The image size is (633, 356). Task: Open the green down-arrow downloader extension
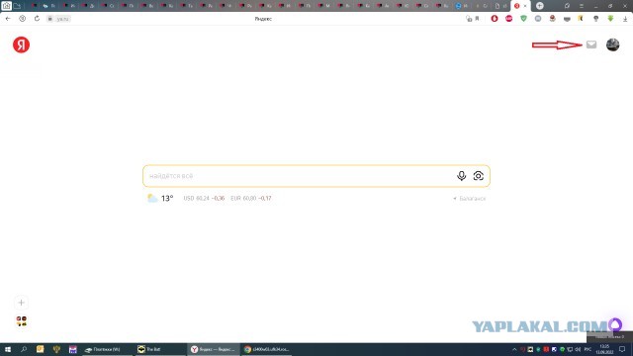pos(610,19)
